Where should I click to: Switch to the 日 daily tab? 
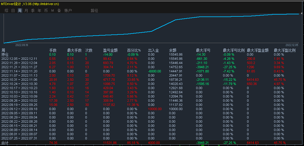point(13,11)
